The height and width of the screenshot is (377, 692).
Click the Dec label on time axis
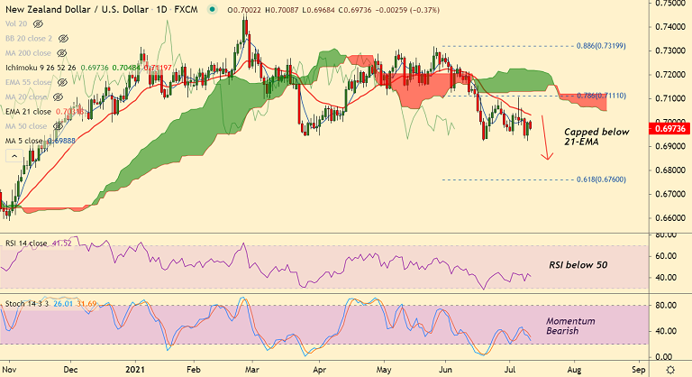pos(70,370)
